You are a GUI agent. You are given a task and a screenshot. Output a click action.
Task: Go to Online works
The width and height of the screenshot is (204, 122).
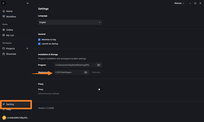pyautogui.click(x=8, y=30)
